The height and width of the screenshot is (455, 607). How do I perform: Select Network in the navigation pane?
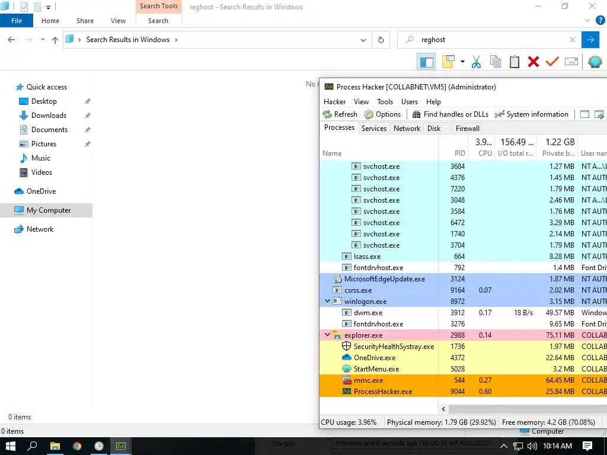[40, 229]
